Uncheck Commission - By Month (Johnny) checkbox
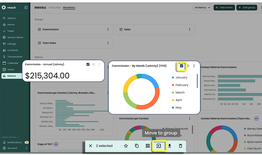 coord(181,66)
